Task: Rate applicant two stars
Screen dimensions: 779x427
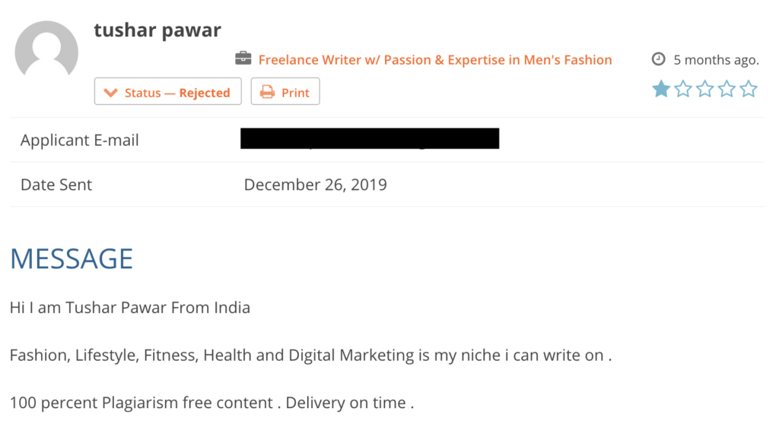Action: (x=683, y=89)
